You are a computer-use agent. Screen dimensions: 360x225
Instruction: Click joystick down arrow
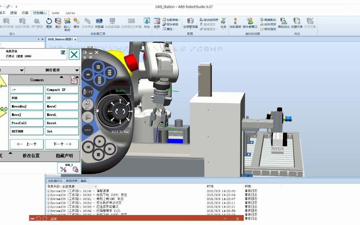point(120,122)
